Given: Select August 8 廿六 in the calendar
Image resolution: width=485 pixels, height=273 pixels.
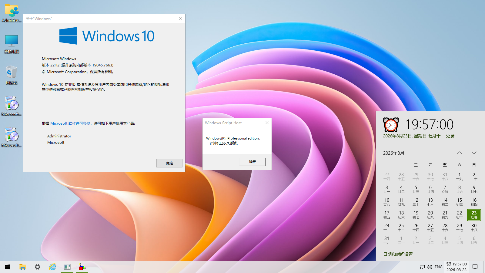Looking at the screenshot, I should click(x=460, y=190).
